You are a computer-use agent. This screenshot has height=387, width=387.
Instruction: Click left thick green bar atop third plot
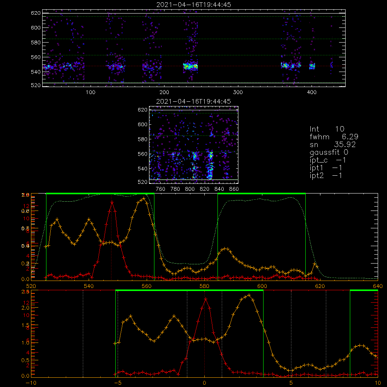(100, 193)
